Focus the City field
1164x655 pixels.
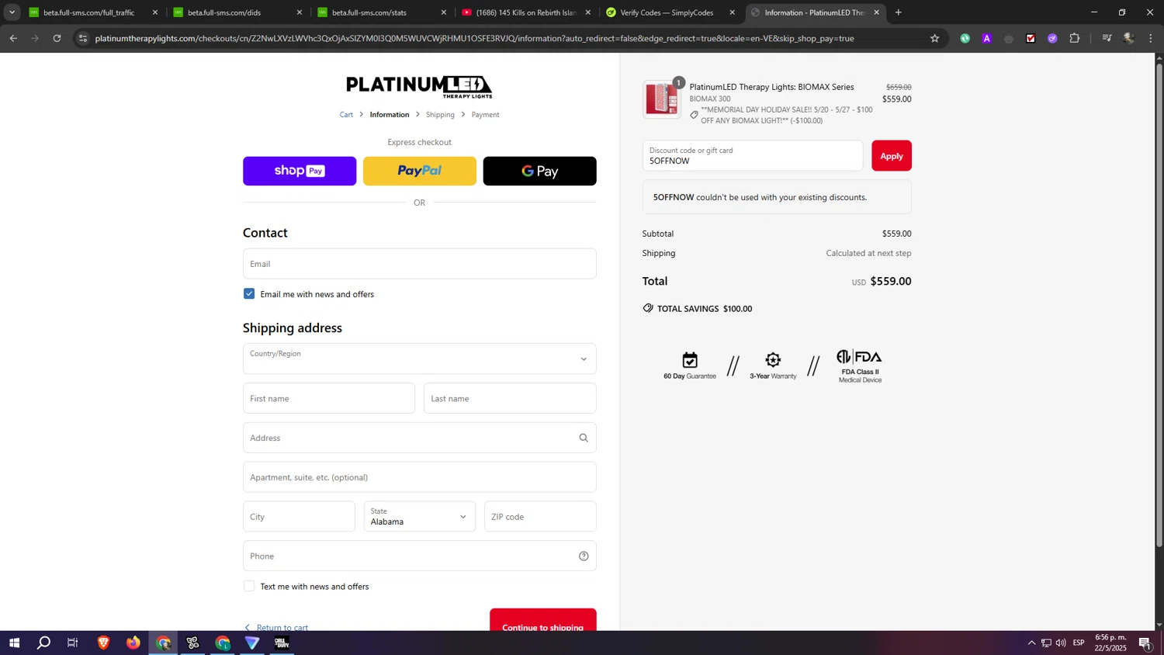[x=299, y=517]
